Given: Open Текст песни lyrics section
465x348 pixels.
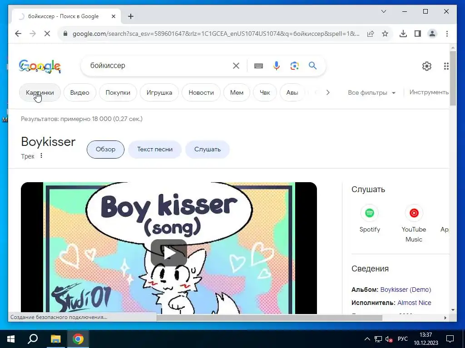Looking at the screenshot, I should point(155,149).
